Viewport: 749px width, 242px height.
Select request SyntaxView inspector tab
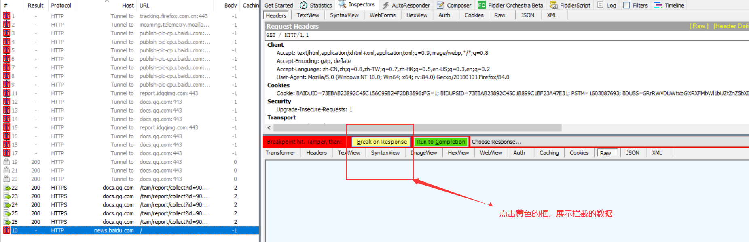(344, 15)
